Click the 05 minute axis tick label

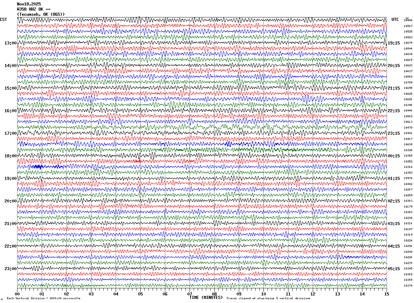[x=140, y=294]
